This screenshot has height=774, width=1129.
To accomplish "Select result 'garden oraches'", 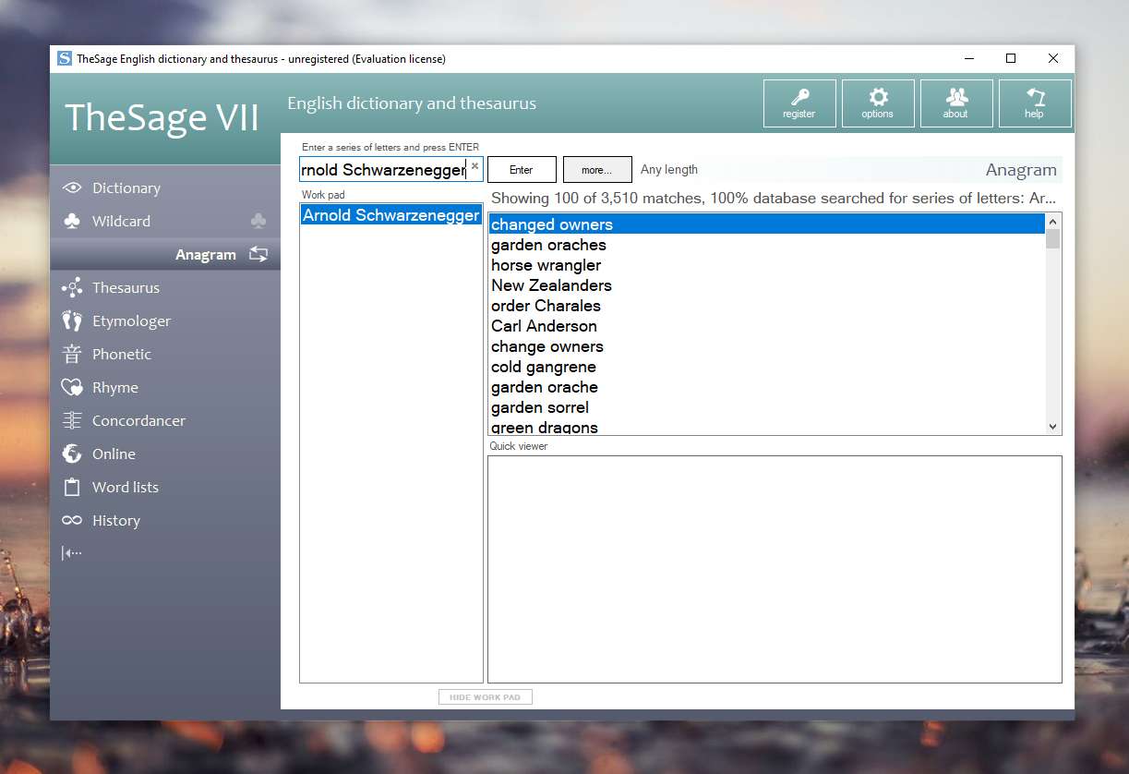I will point(766,245).
